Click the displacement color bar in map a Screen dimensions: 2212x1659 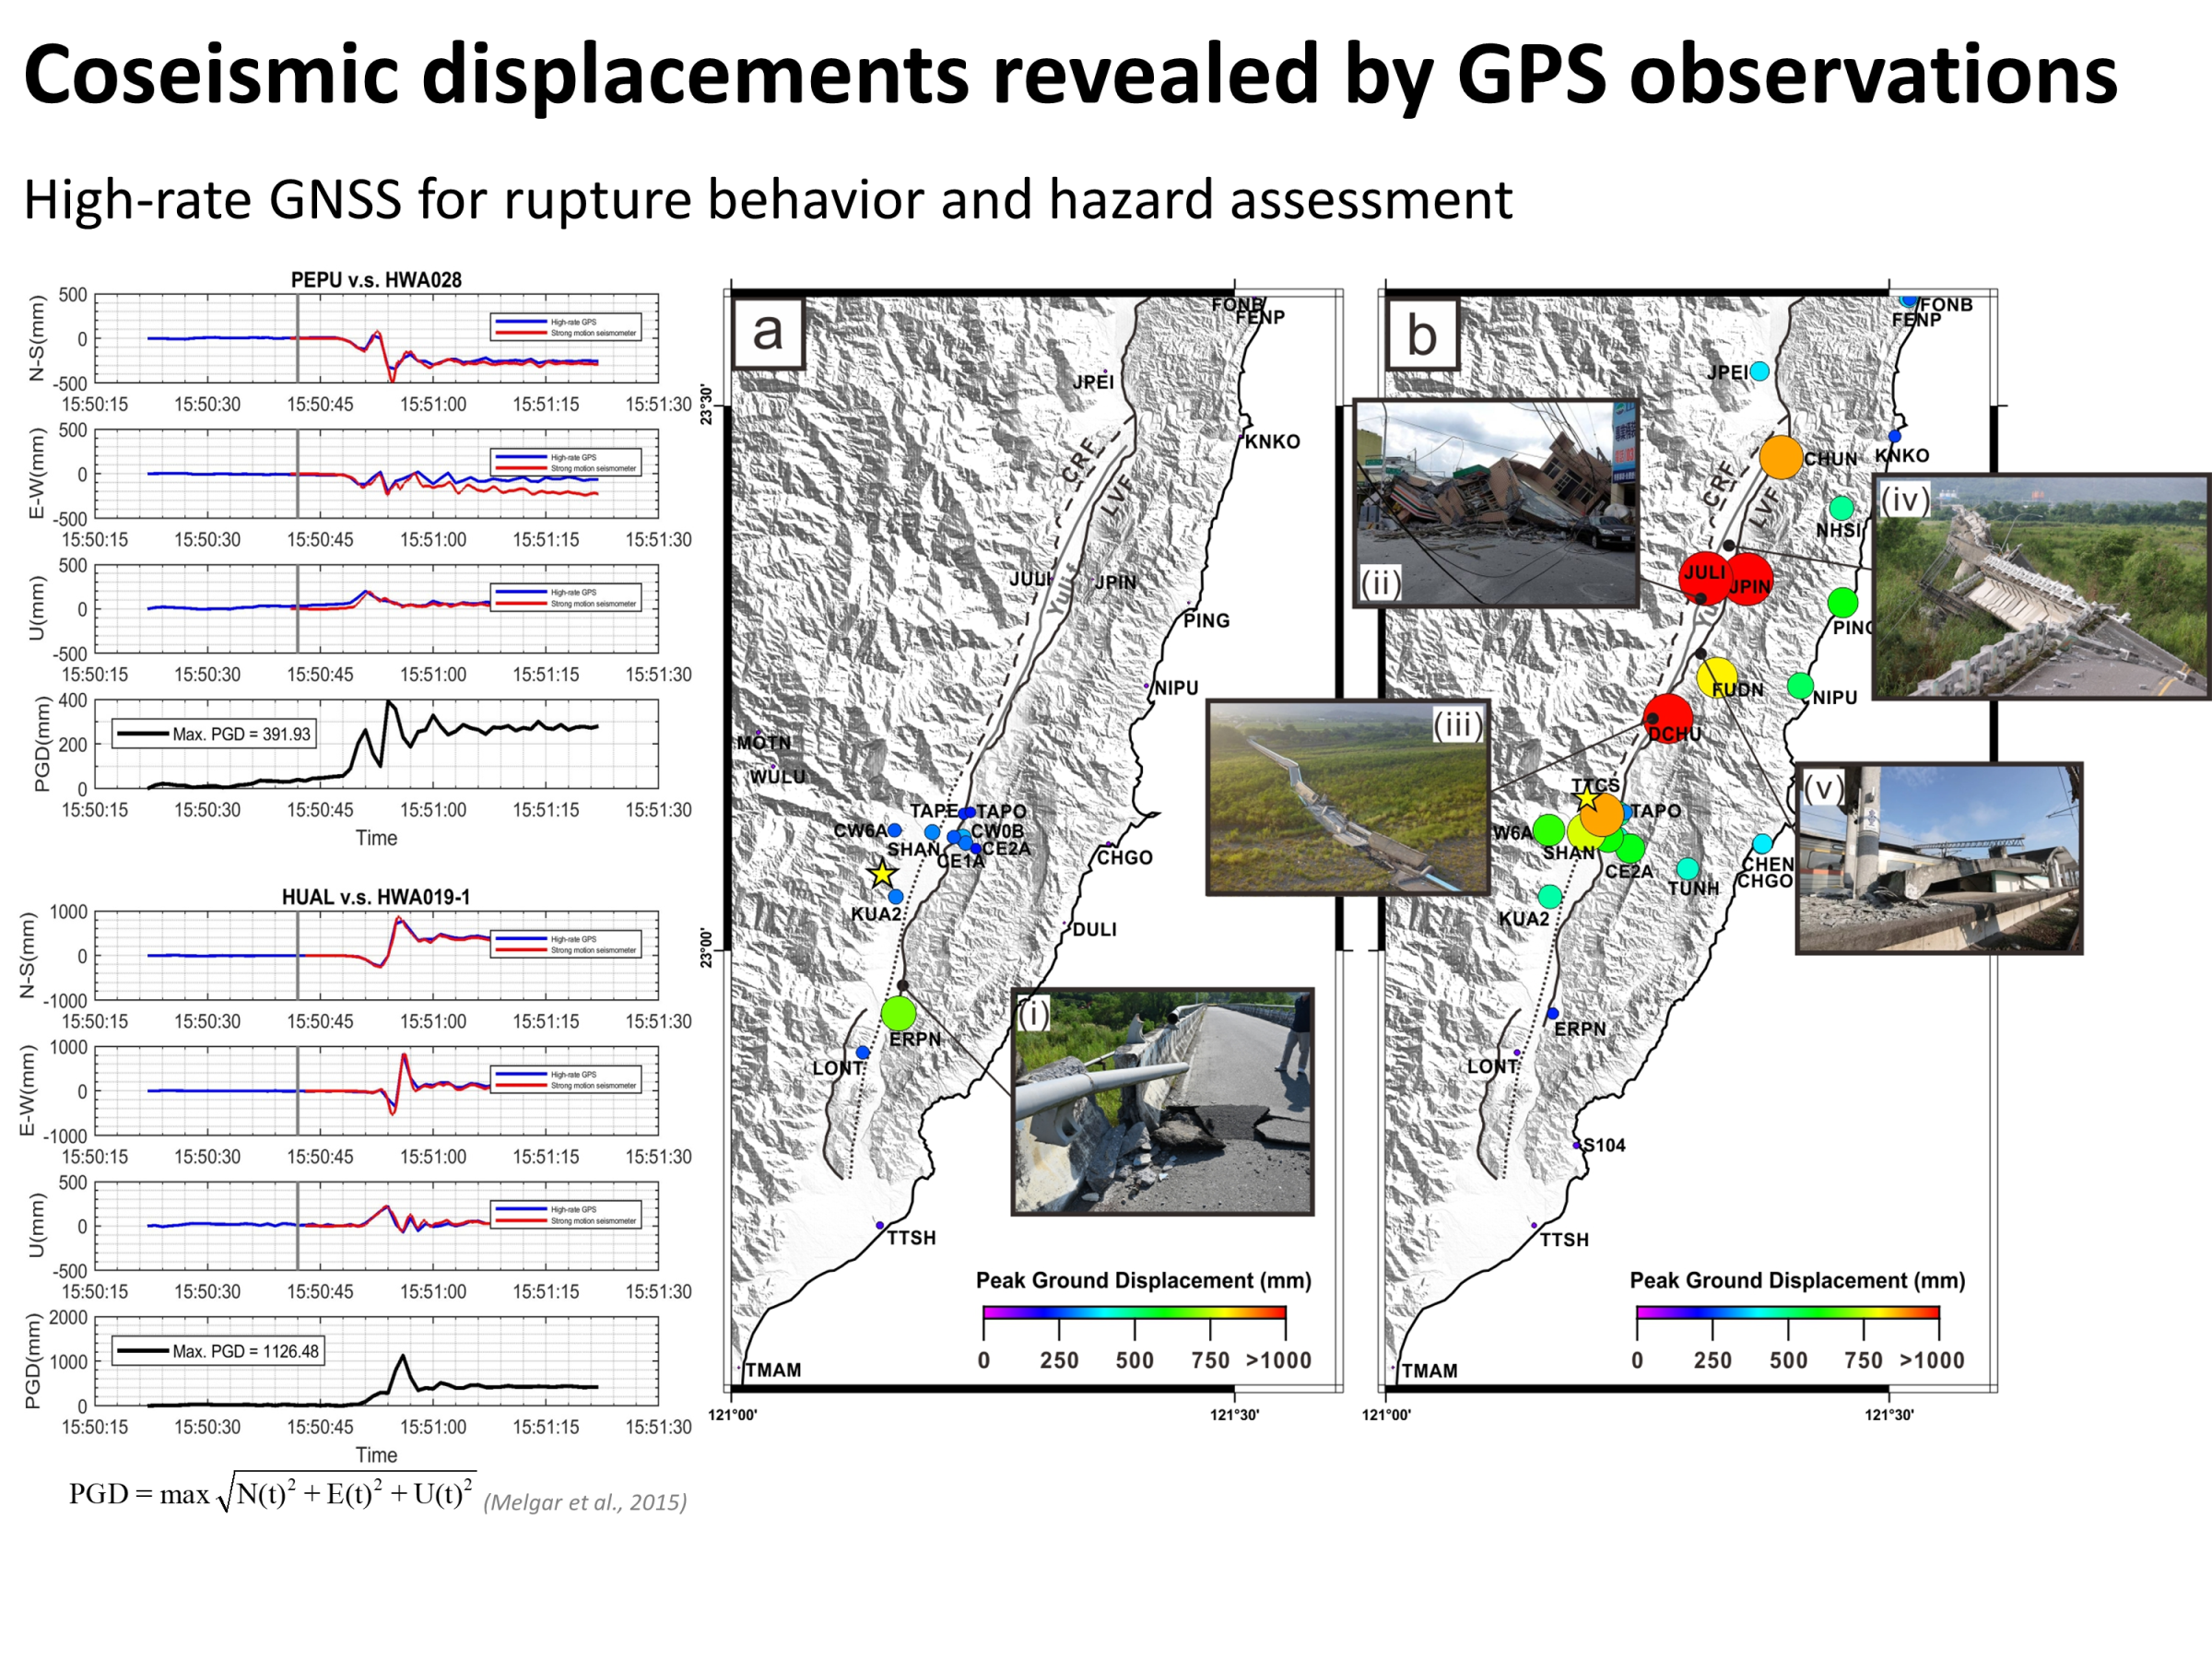(x=1134, y=1312)
